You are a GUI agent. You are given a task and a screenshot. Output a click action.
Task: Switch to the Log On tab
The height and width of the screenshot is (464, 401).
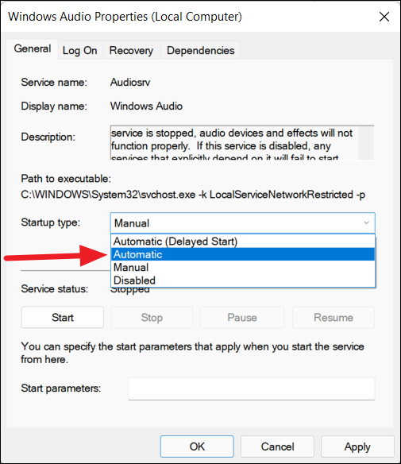coord(80,51)
